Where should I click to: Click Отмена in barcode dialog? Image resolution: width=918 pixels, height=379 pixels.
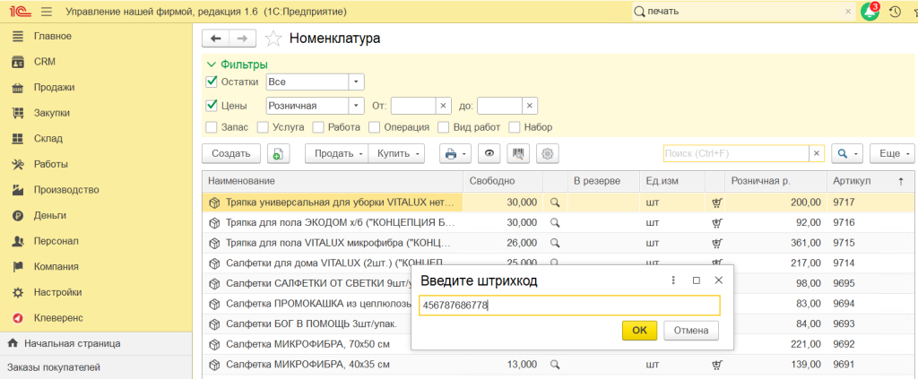pos(691,331)
